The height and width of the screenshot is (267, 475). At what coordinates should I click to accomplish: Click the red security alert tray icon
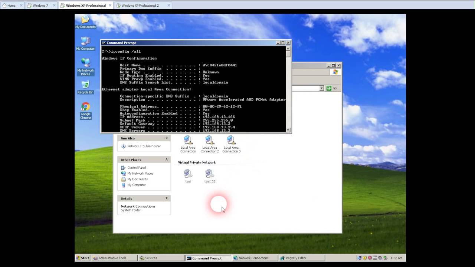click(370, 258)
